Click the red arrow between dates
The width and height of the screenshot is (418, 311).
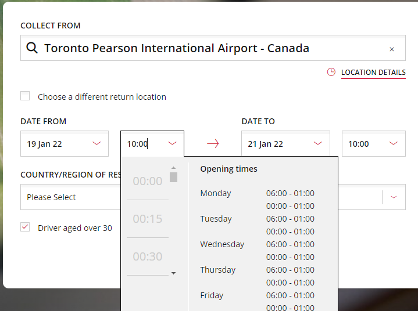point(213,144)
